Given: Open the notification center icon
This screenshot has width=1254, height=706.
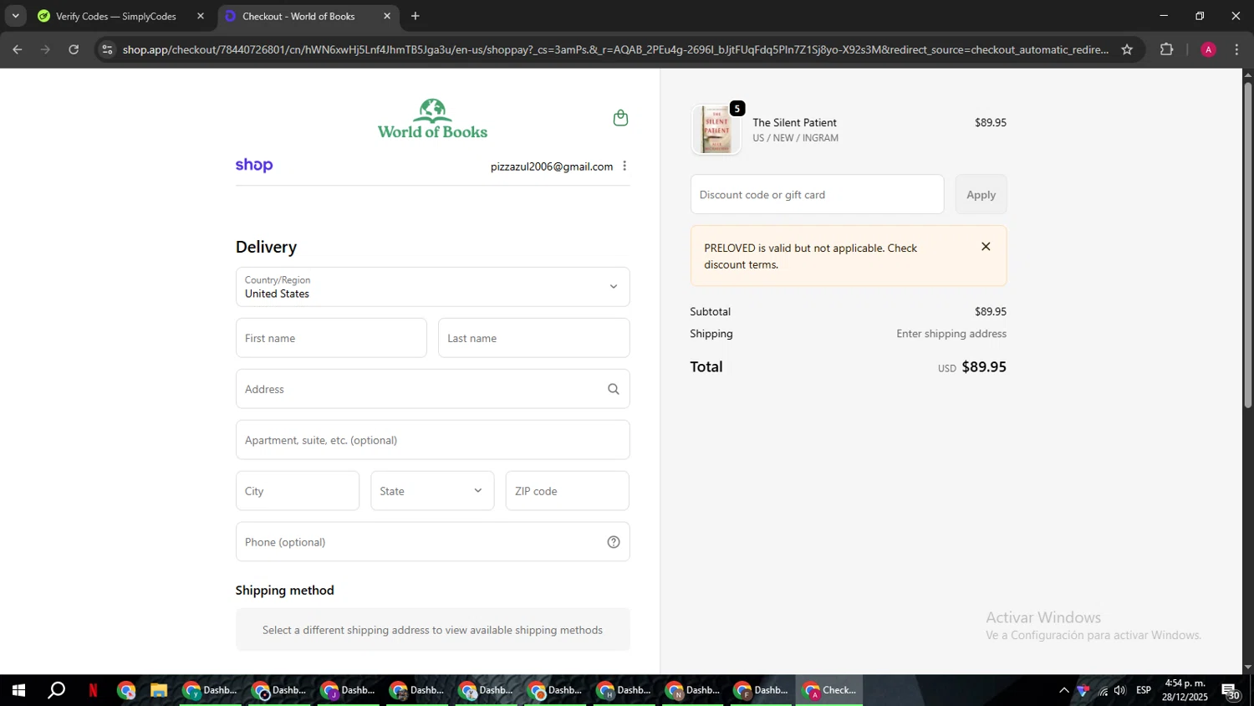Looking at the screenshot, I should (x=1231, y=691).
